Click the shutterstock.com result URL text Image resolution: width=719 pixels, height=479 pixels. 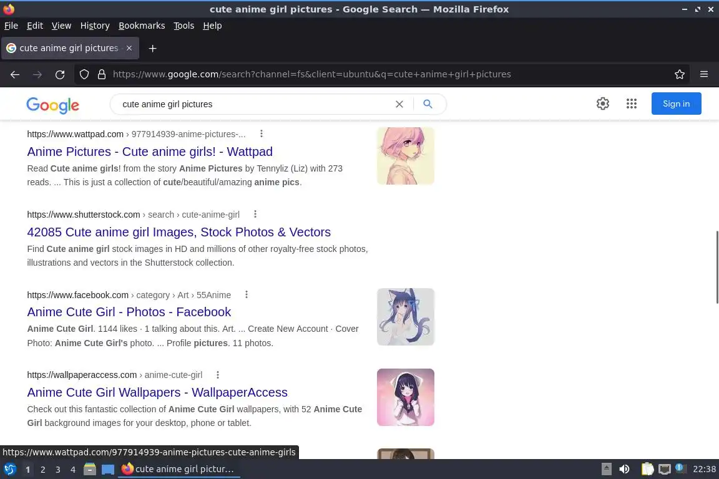[134, 215]
